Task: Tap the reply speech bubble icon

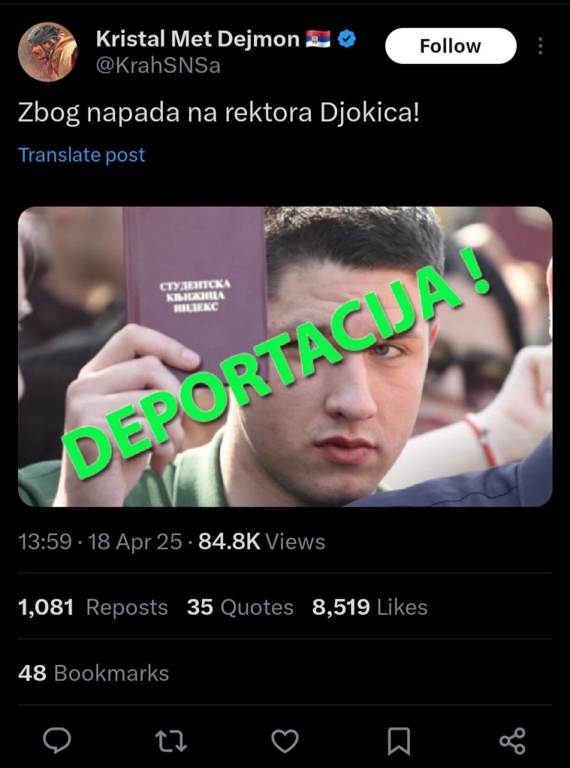Action: coord(57,741)
